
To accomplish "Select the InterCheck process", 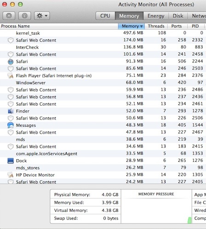I will (x=103, y=47).
